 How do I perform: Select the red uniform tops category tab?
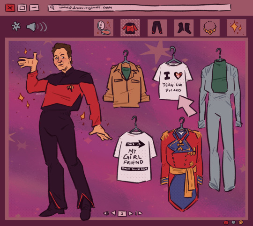click(x=130, y=28)
